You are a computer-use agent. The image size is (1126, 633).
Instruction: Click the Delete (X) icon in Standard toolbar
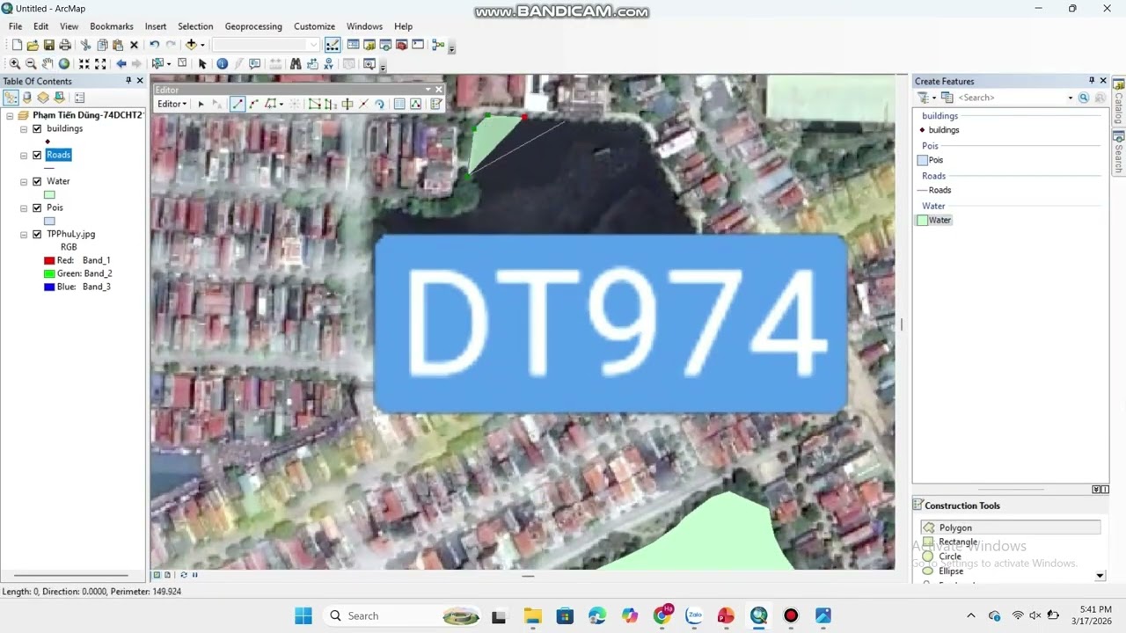tap(134, 45)
